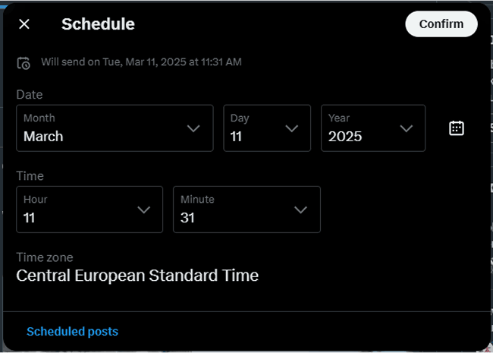Close the Schedule dialog with the X icon
The height and width of the screenshot is (353, 493).
tap(24, 24)
